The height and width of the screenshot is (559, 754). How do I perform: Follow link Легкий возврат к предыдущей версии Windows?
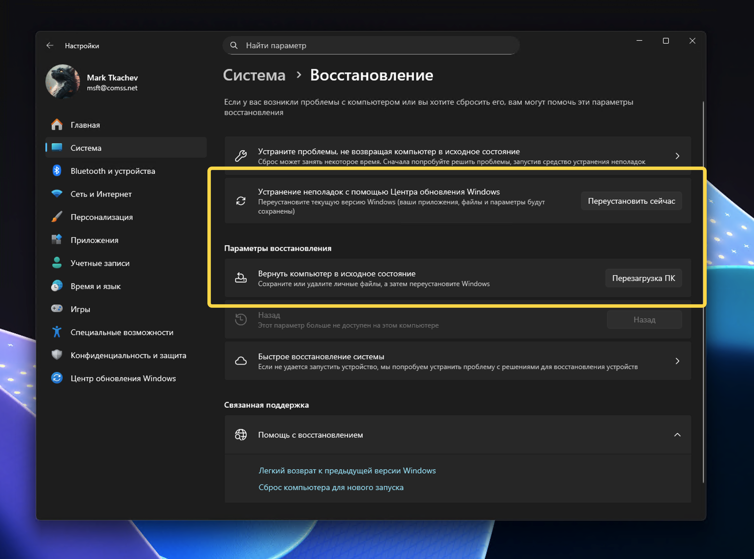[x=347, y=471]
